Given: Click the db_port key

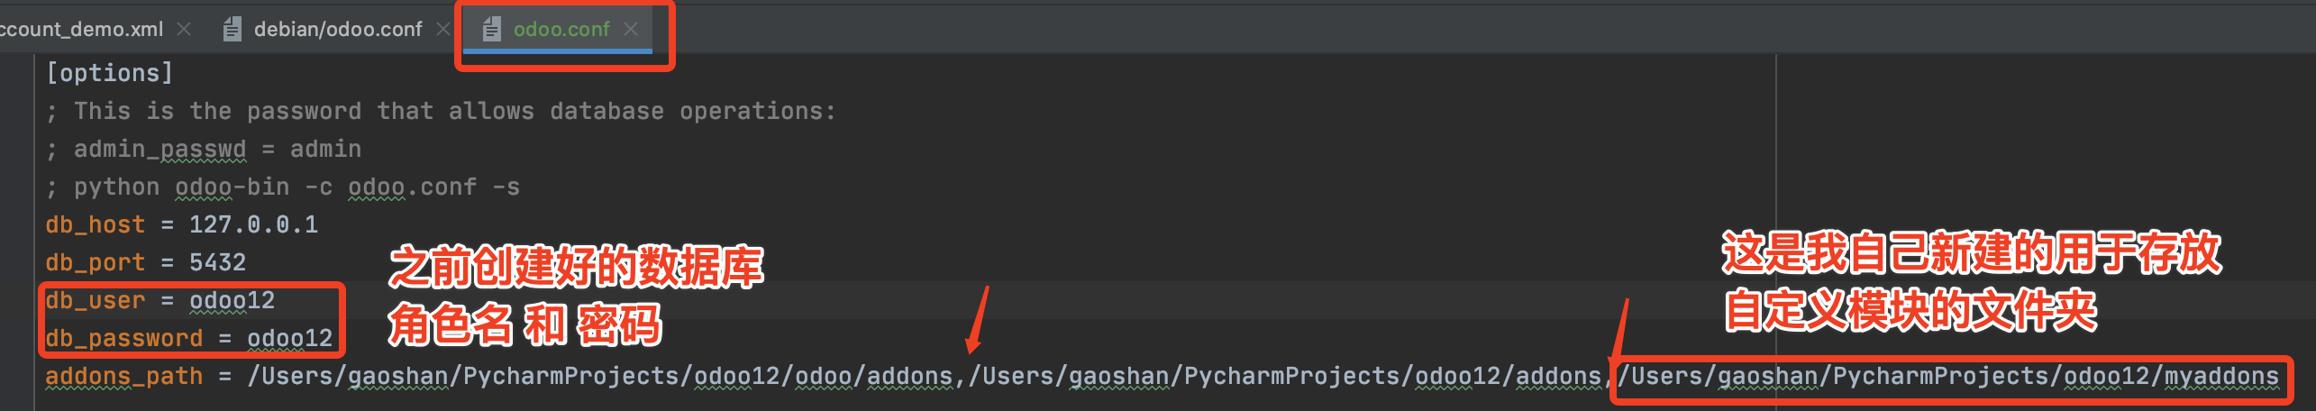Looking at the screenshot, I should (96, 262).
